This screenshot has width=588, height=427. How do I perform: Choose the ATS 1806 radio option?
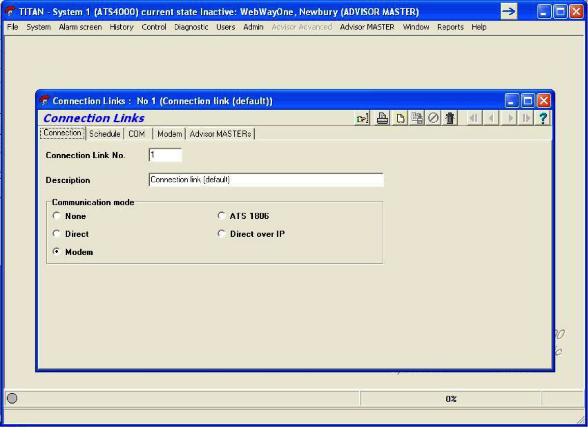(221, 216)
